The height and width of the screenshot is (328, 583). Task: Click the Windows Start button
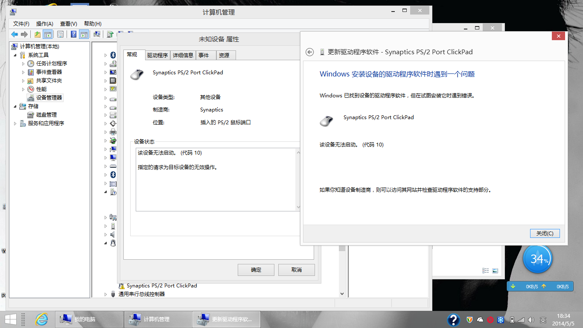point(10,319)
